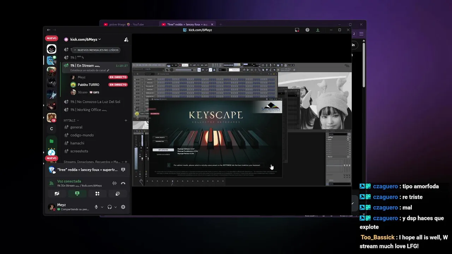Click the lower red NUEVO badge
Screen dimensions: 452x254
52,158
